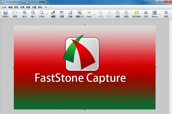
Task: Click the Paste (粘贴) toolbar icon
Action: point(126,14)
